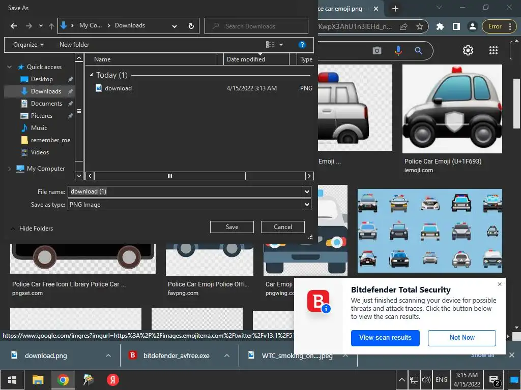Open Pictures in navigation pane

click(x=42, y=116)
